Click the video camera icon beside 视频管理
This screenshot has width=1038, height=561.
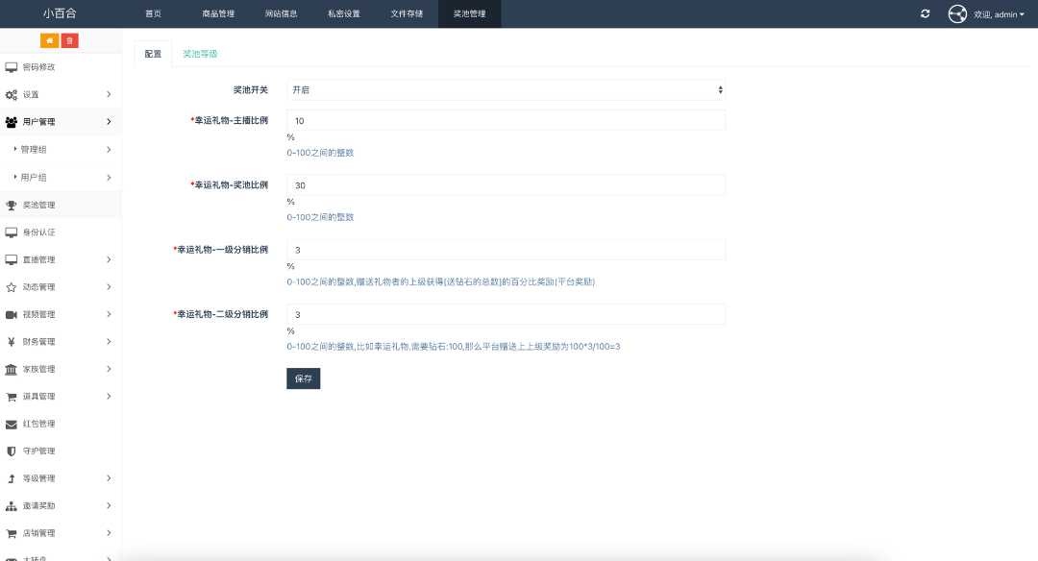point(12,314)
